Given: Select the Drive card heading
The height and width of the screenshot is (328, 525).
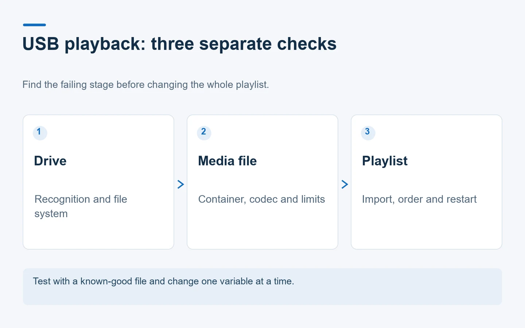Looking at the screenshot, I should click(50, 161).
